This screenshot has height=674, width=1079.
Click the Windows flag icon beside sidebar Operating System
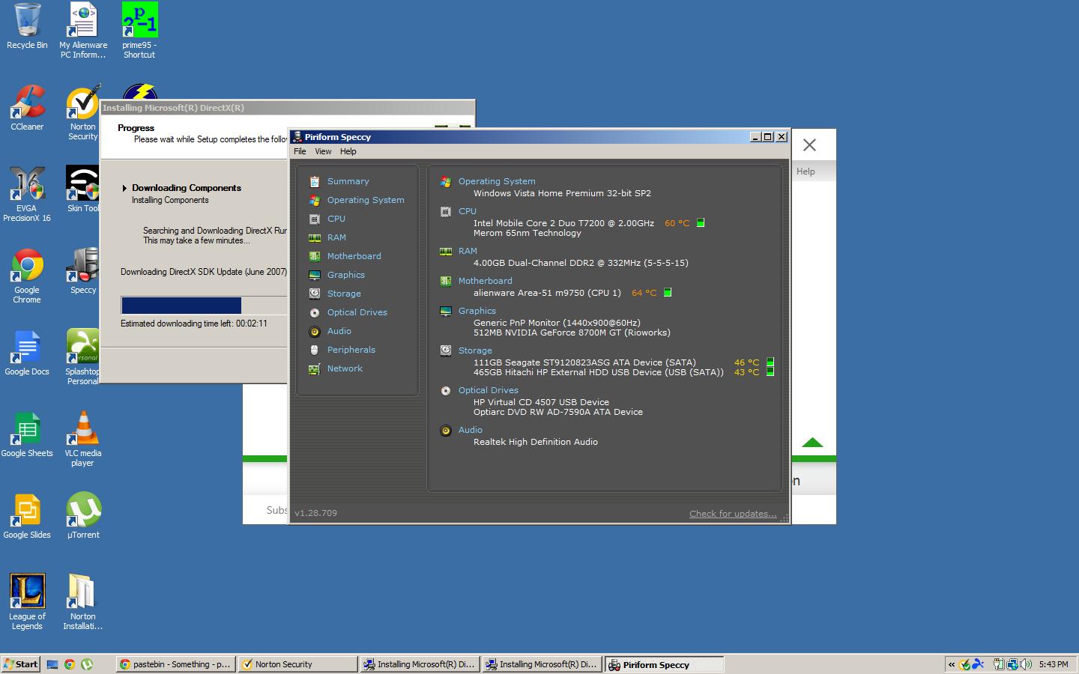(315, 200)
